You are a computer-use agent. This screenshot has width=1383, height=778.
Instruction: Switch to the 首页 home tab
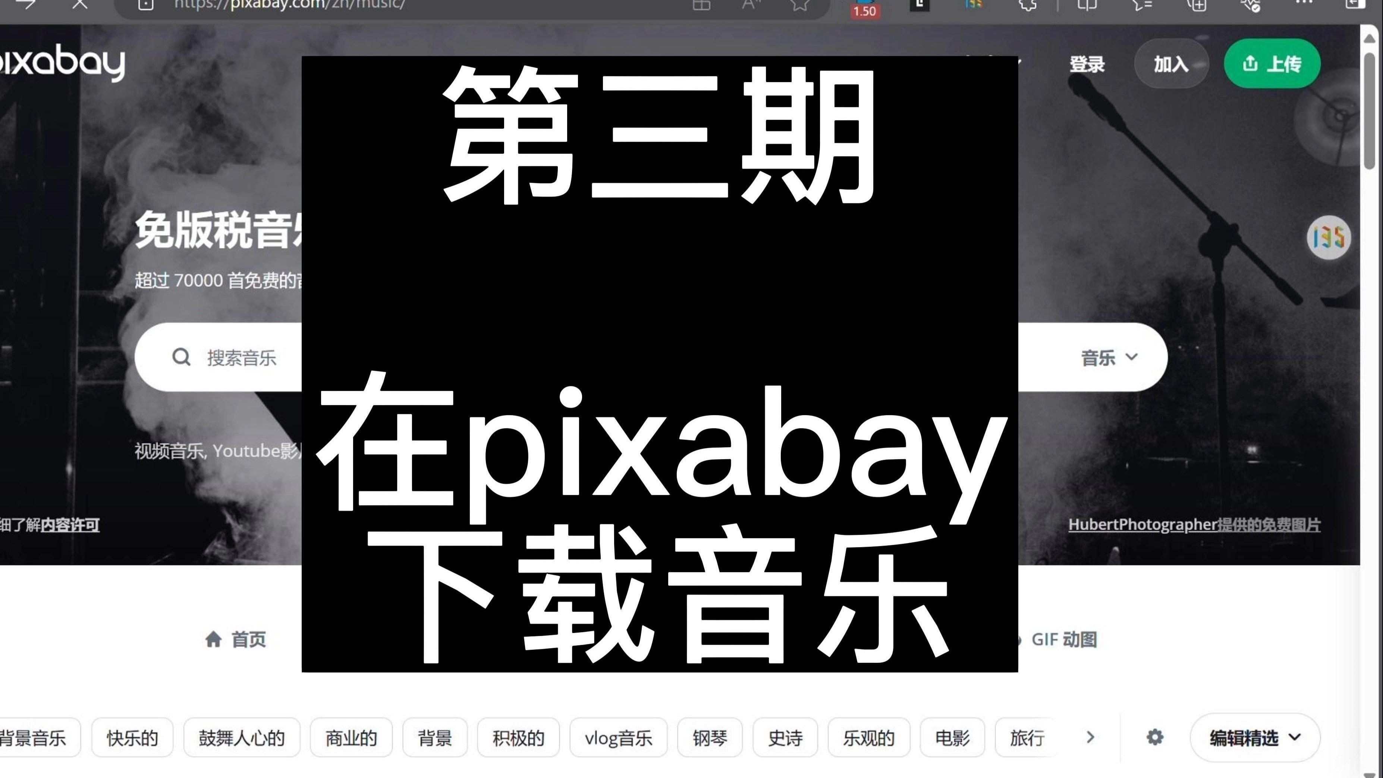click(x=236, y=640)
